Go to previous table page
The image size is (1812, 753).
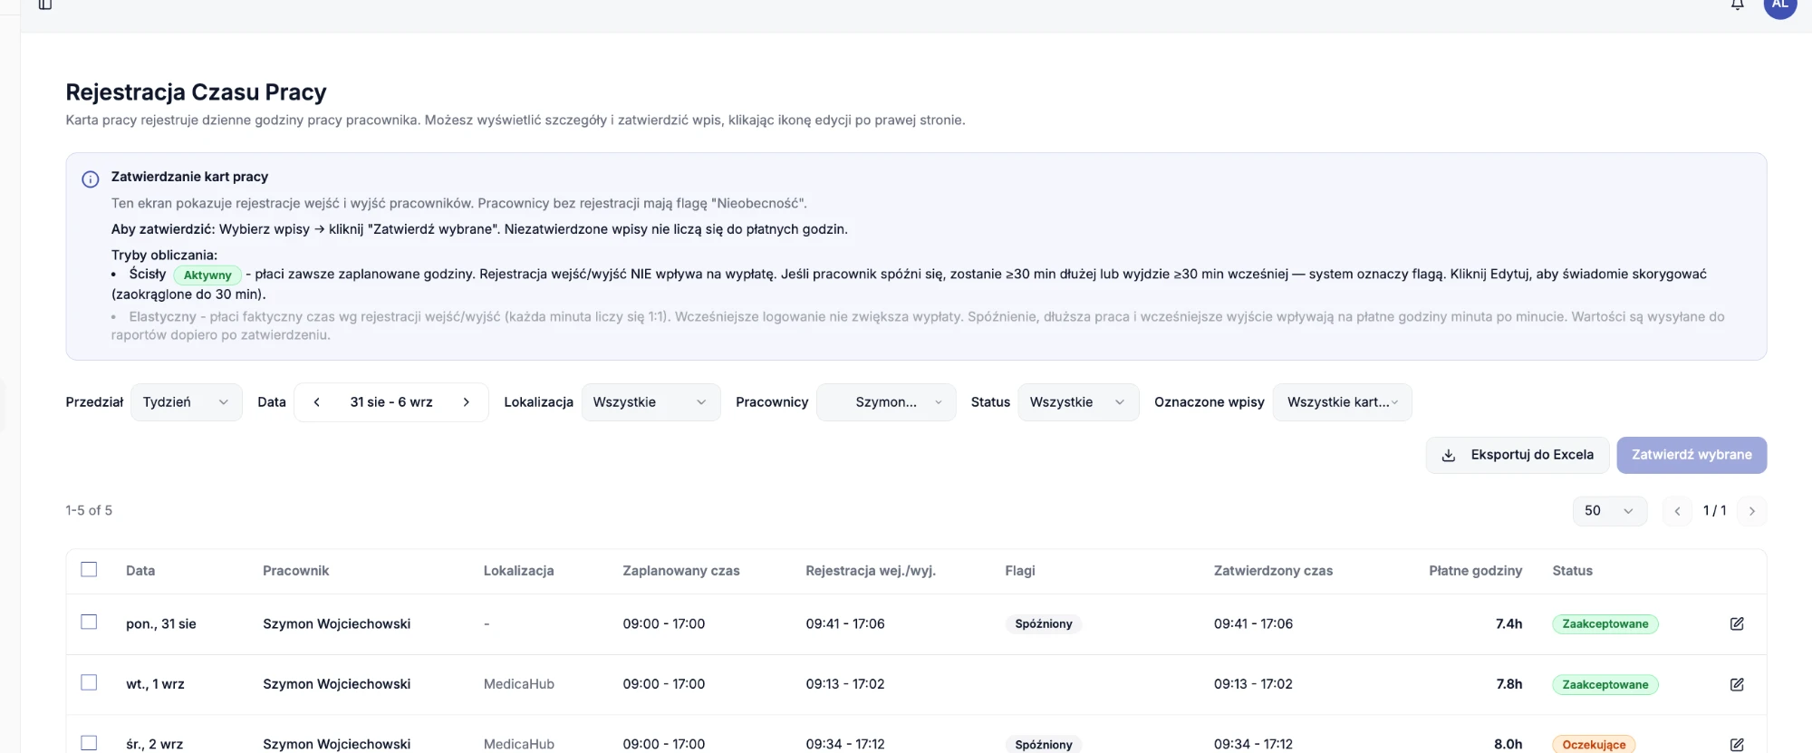(x=1677, y=511)
